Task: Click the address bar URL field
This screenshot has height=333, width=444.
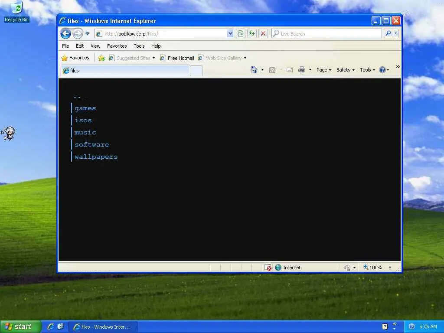Action: point(164,34)
